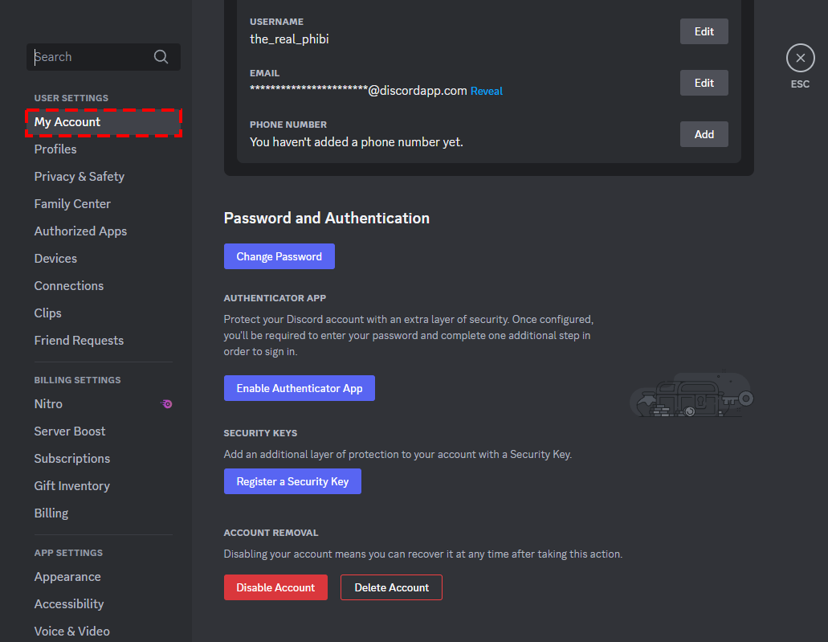Click the search magnifier icon
828x642 pixels.
[161, 56]
